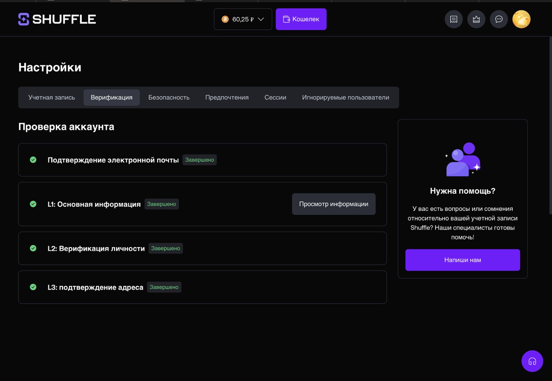
Task: Open the bet slip list icon
Action: point(453,19)
